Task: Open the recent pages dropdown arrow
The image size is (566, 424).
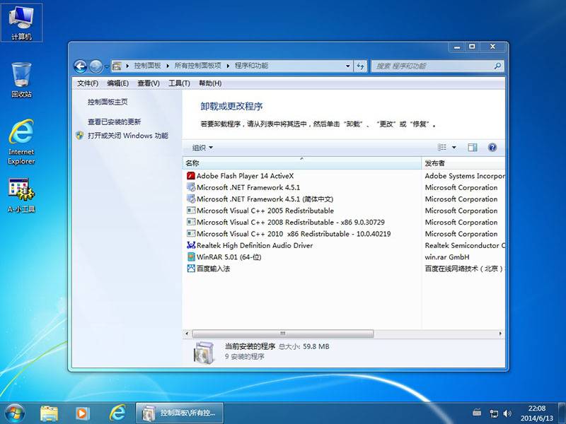Action: [x=107, y=66]
